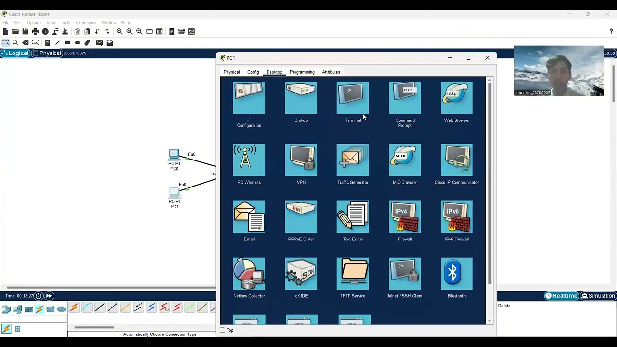
Task: Open the Programming tab of PC1
Action: click(302, 72)
